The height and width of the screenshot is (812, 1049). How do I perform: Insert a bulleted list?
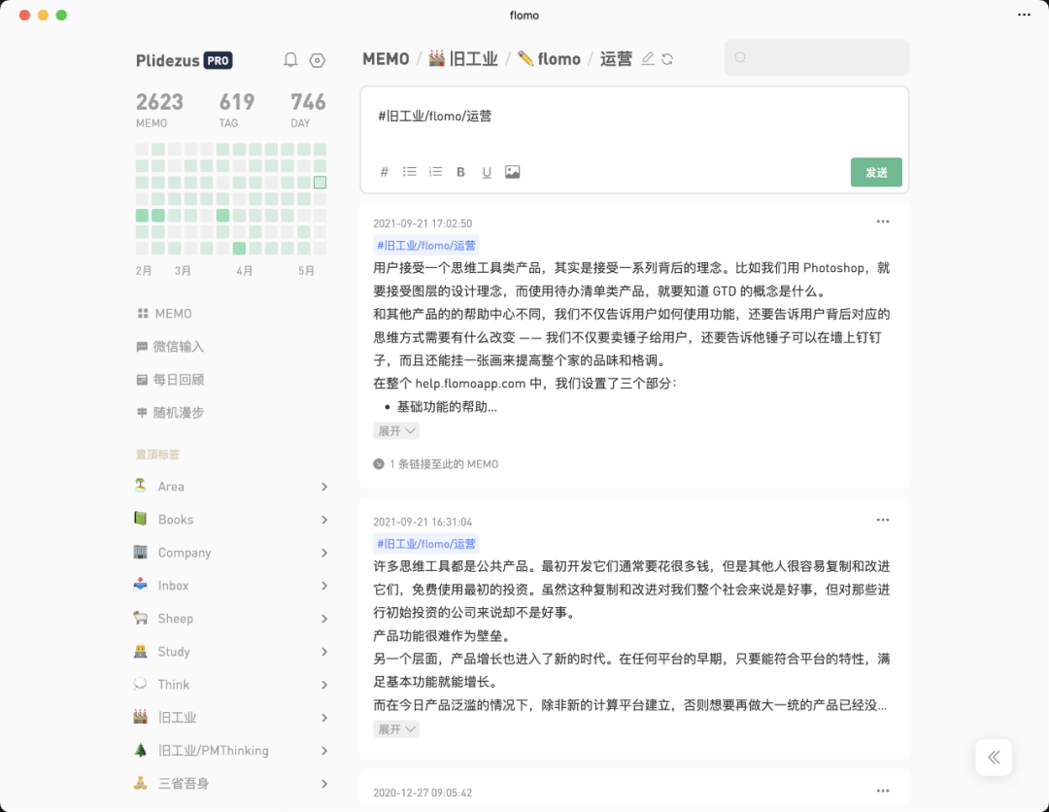[410, 172]
